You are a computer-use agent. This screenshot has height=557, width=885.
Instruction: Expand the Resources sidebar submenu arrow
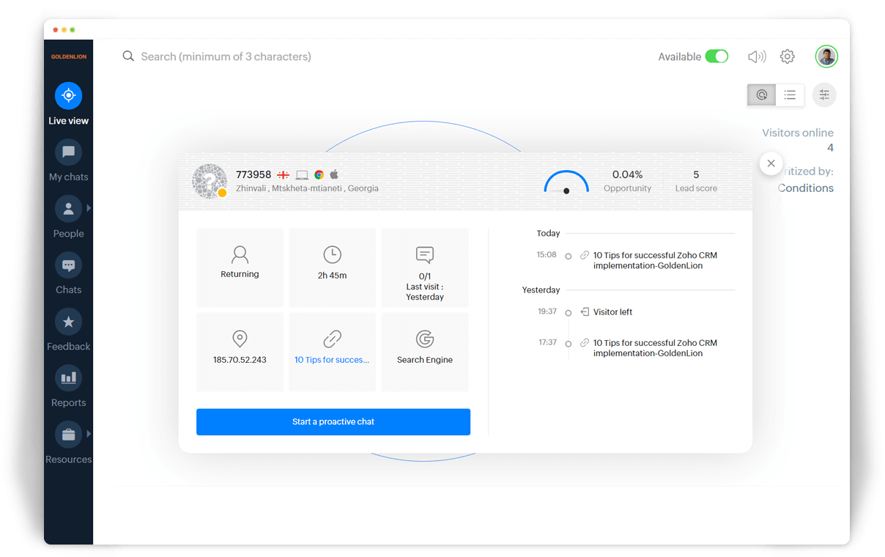pyautogui.click(x=89, y=434)
